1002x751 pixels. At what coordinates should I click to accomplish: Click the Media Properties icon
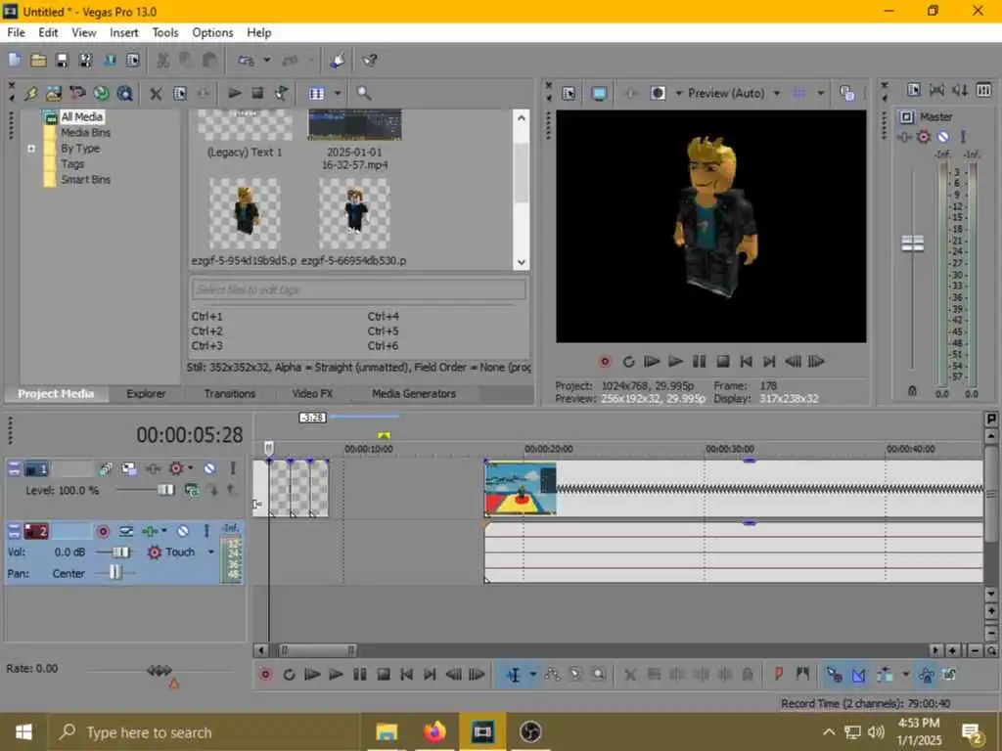tap(180, 94)
